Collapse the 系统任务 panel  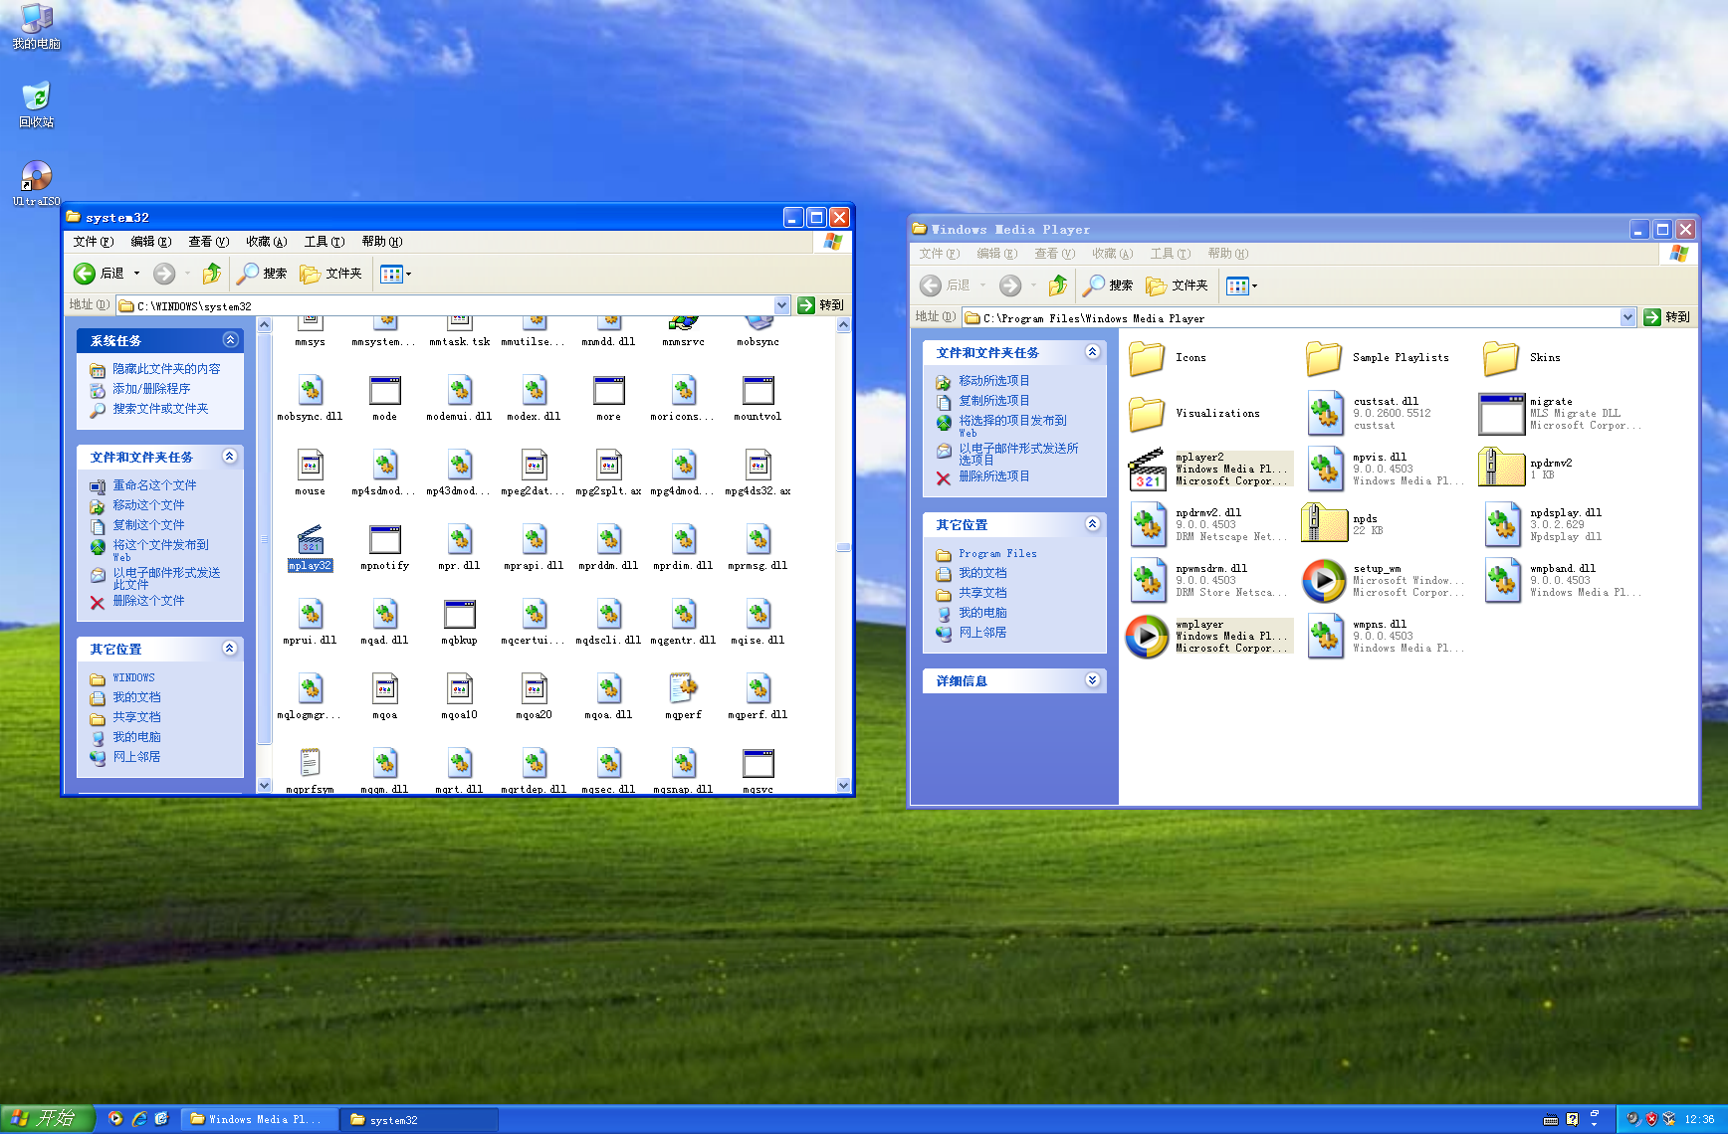(230, 340)
